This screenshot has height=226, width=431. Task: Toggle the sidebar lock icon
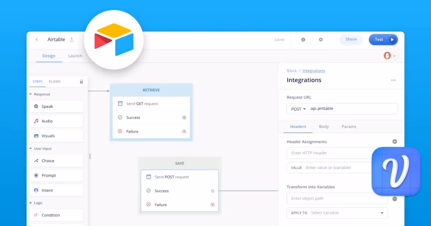pyautogui.click(x=82, y=81)
